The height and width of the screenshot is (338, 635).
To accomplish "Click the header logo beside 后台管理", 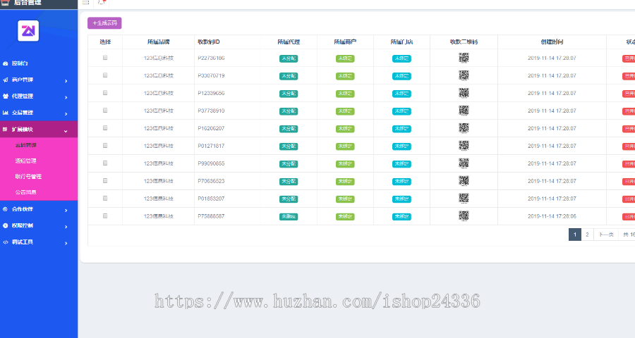I will (x=5, y=2).
